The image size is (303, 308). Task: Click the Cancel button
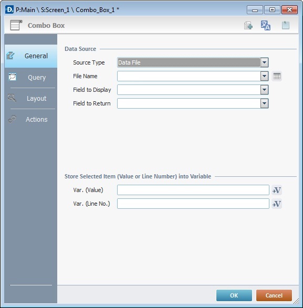point(274,295)
